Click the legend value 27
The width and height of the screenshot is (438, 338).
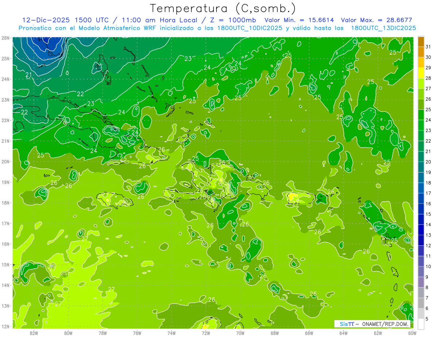pos(429,89)
